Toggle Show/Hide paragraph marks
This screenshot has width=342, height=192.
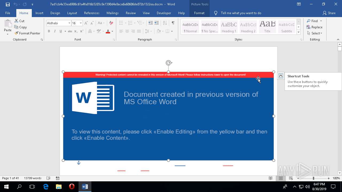click(173, 23)
